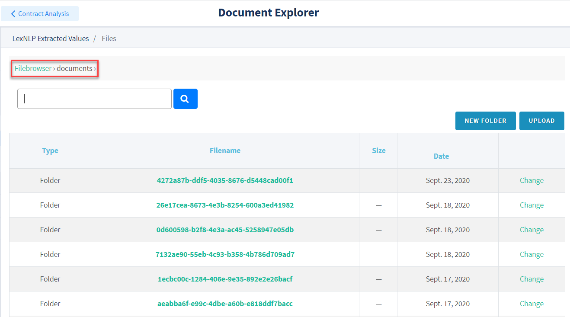Open folder 4272a87b-ddf5-4035-8676-d5448cad00f1
Viewport: 570px width, 317px height.
coord(225,181)
